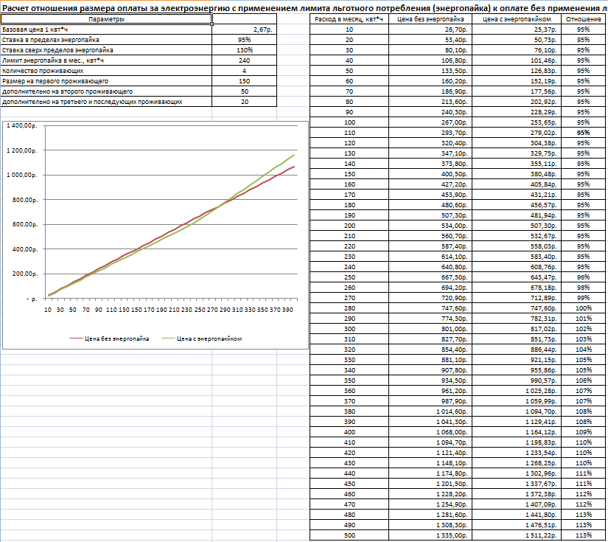Select the "дополнительно на второго проживающего" label
608x542 pixels.
(106, 91)
